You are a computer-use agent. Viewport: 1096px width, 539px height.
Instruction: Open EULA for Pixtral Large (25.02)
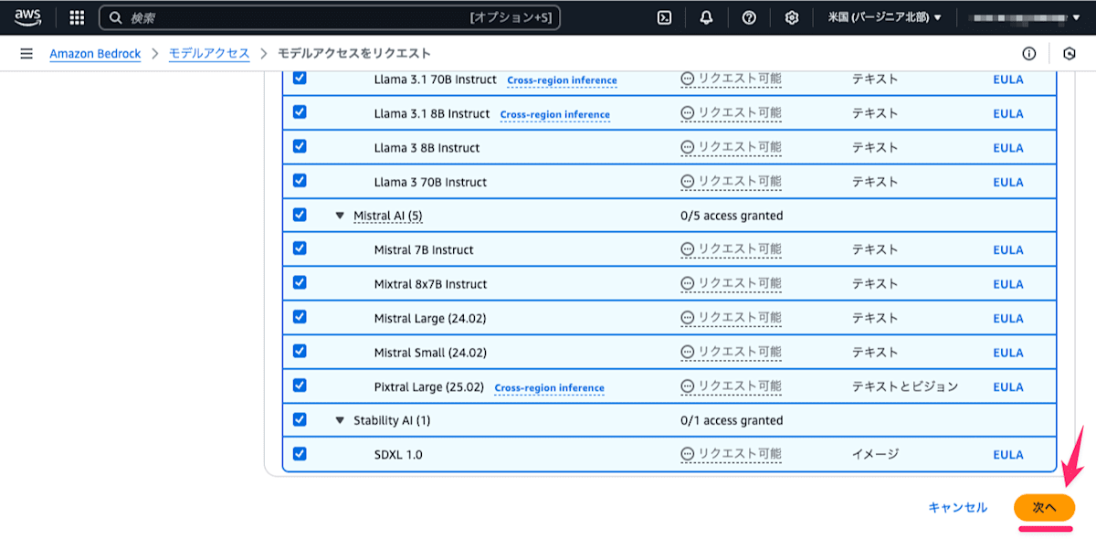pyautogui.click(x=1008, y=387)
